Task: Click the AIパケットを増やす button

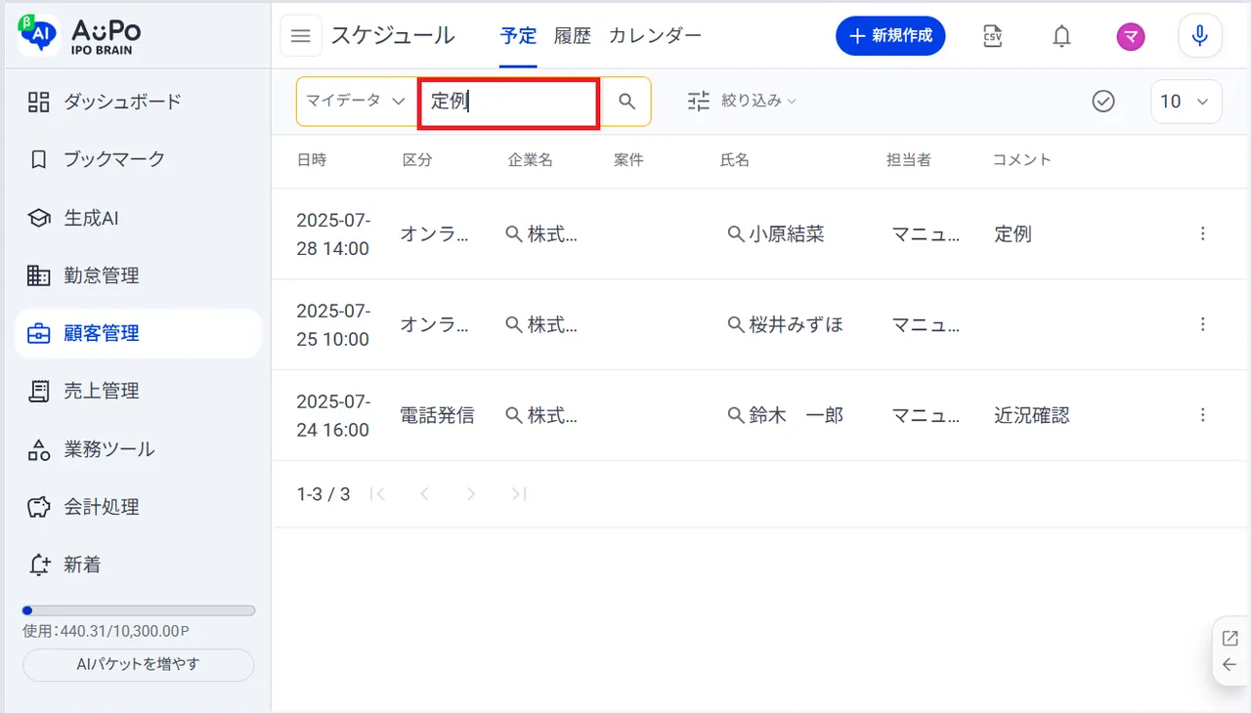Action: pyautogui.click(x=139, y=664)
